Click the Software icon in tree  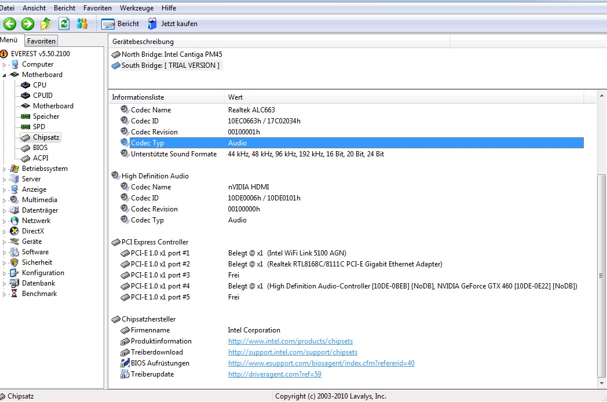coord(14,252)
